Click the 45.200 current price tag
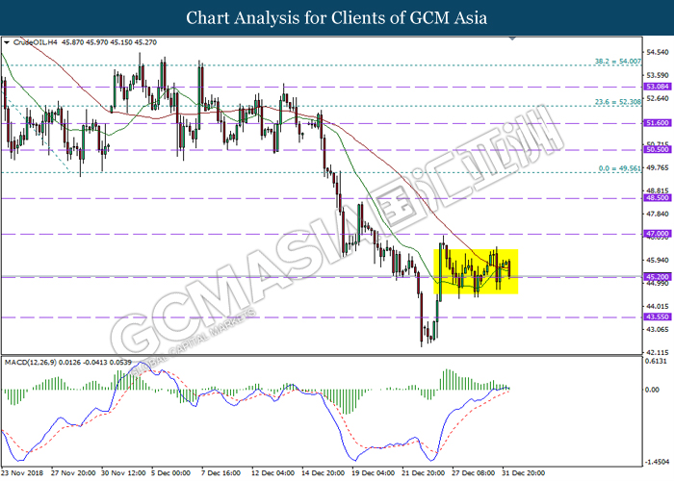Viewport: 674px width, 481px height. coord(658,277)
